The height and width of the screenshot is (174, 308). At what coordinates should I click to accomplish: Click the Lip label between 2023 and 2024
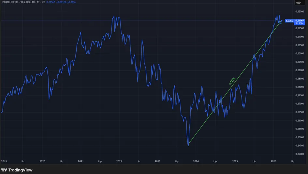click(177, 161)
